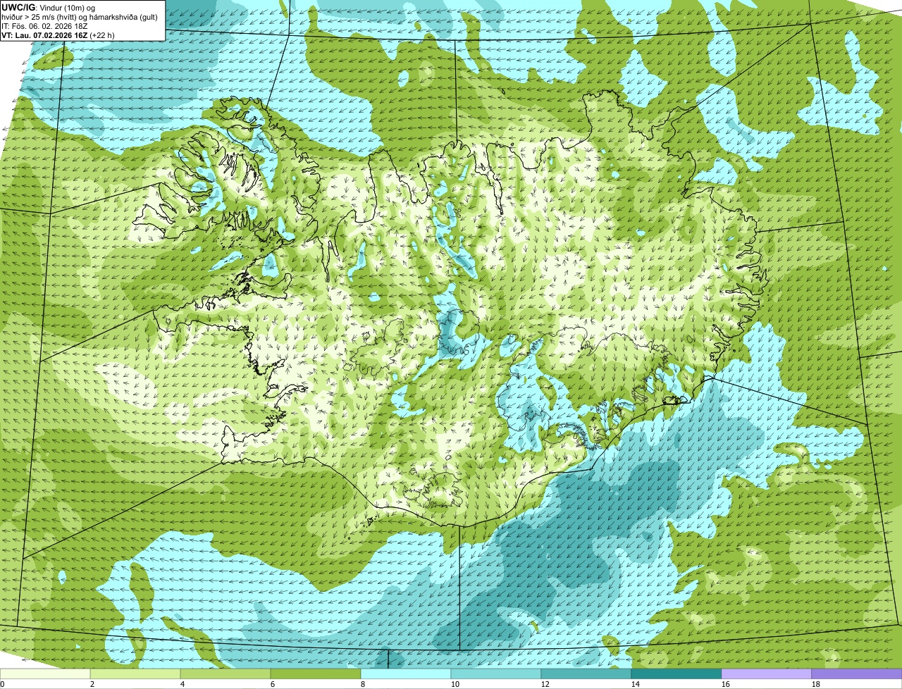This screenshot has height=689, width=902.
Task: Click the scale label '12'
Action: click(545, 684)
